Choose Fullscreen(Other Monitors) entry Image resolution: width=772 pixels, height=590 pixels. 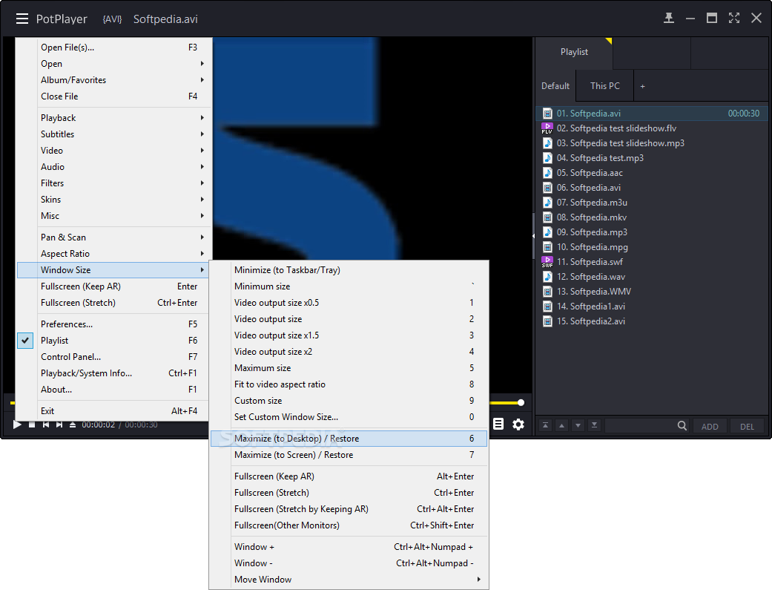tap(349, 525)
